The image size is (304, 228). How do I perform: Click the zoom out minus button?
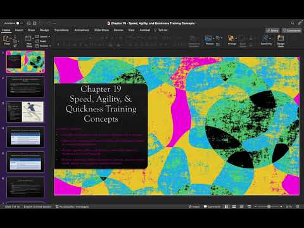pos(255,206)
